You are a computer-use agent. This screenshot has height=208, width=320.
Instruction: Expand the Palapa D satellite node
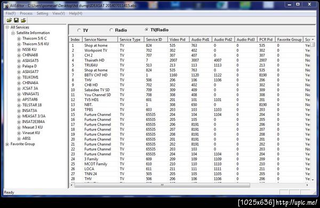pyautogui.click(x=19, y=66)
